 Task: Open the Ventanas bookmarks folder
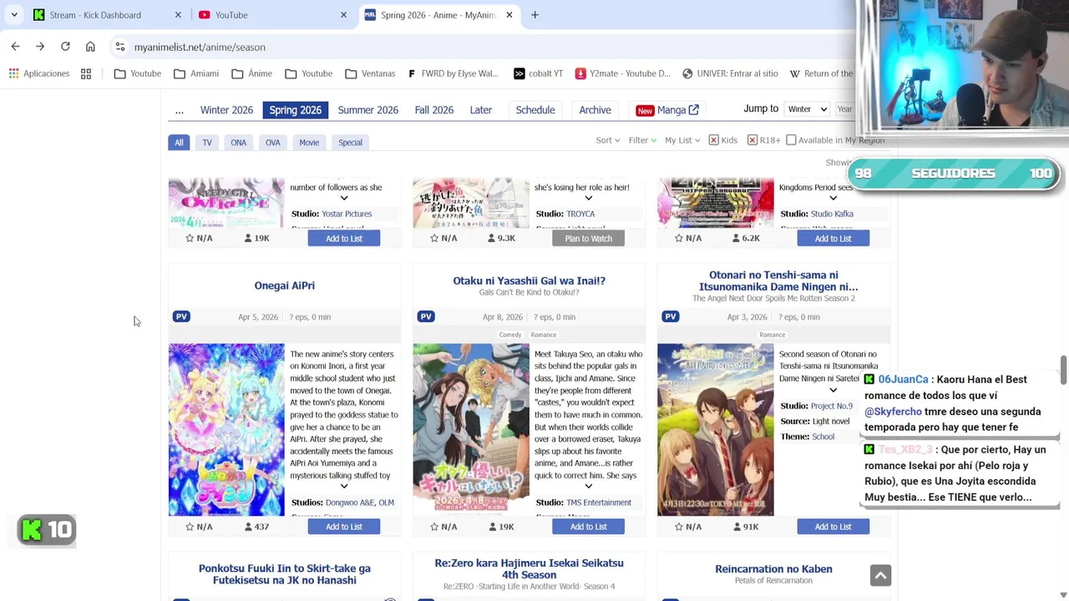pyautogui.click(x=370, y=73)
